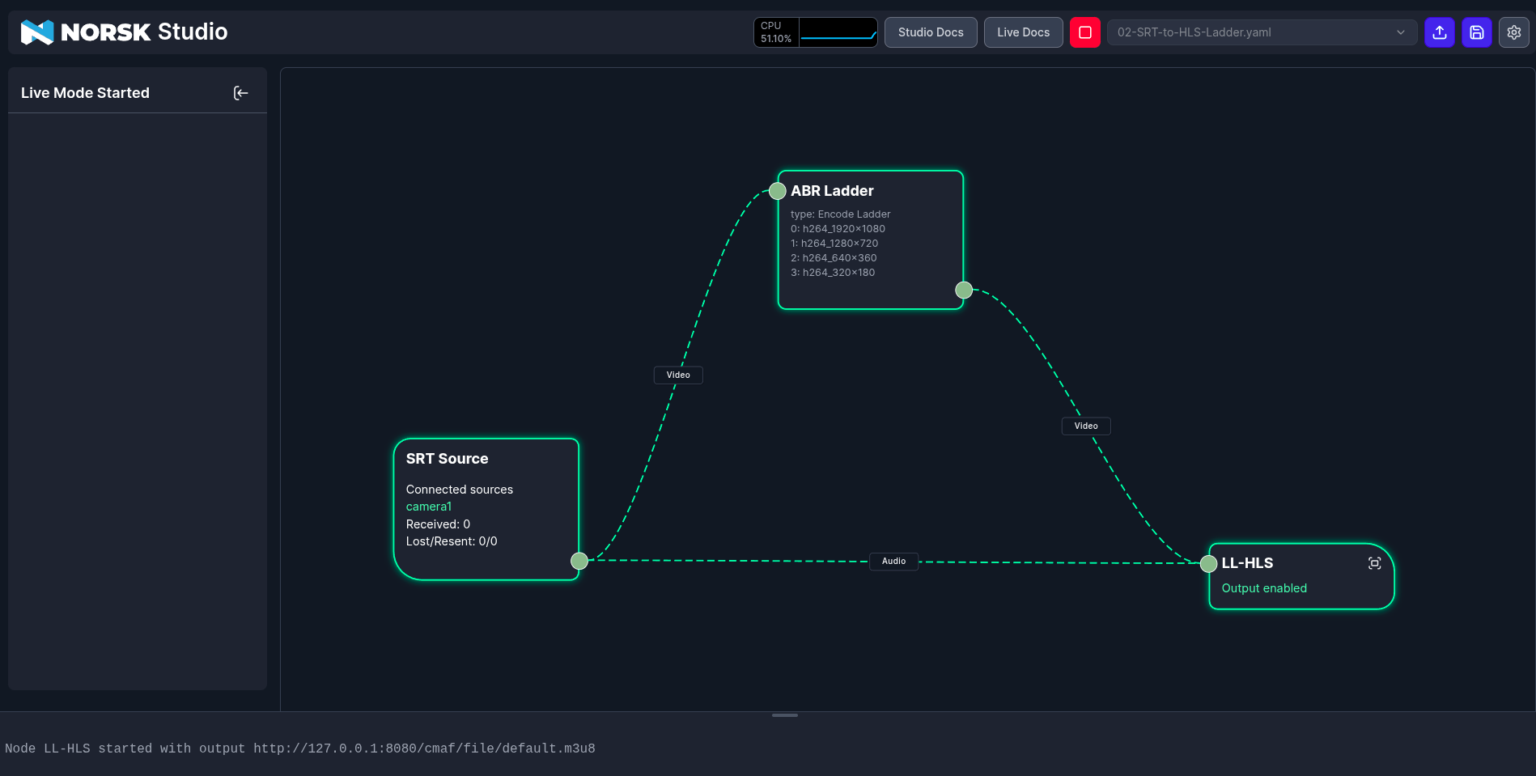Open the Studio Docs page
1536x776 pixels.
tap(931, 32)
